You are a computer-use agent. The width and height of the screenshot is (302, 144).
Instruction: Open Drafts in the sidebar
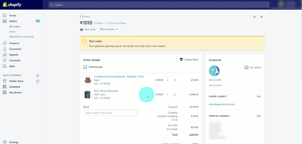(x=13, y=31)
